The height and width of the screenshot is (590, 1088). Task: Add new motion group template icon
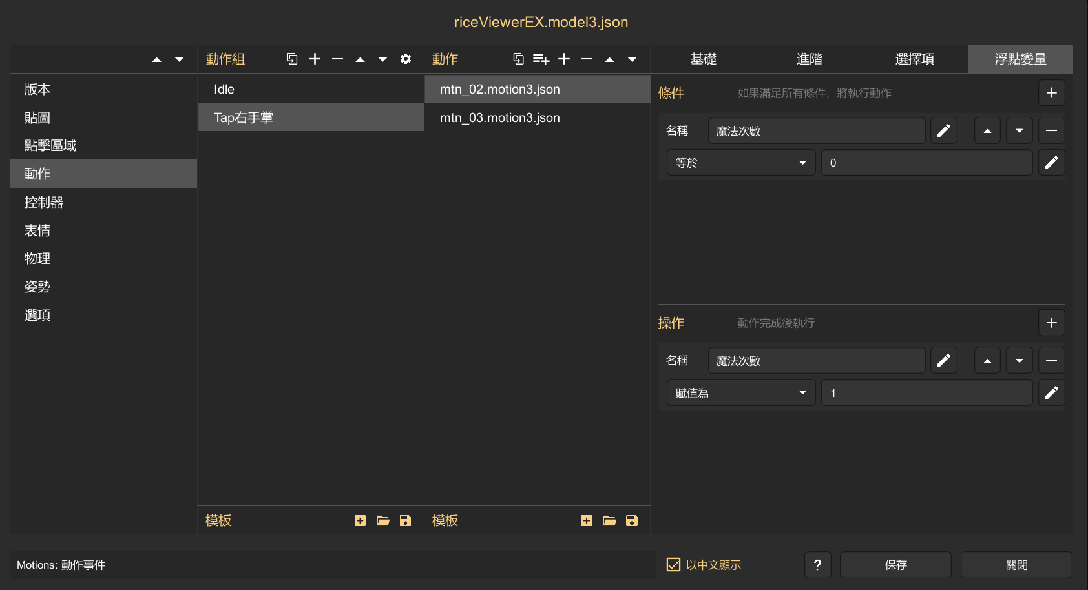[x=360, y=521]
